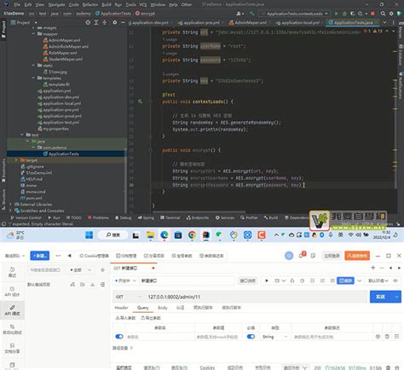Open the Problems tool window
This screenshot has height=370, width=404.
98,217
